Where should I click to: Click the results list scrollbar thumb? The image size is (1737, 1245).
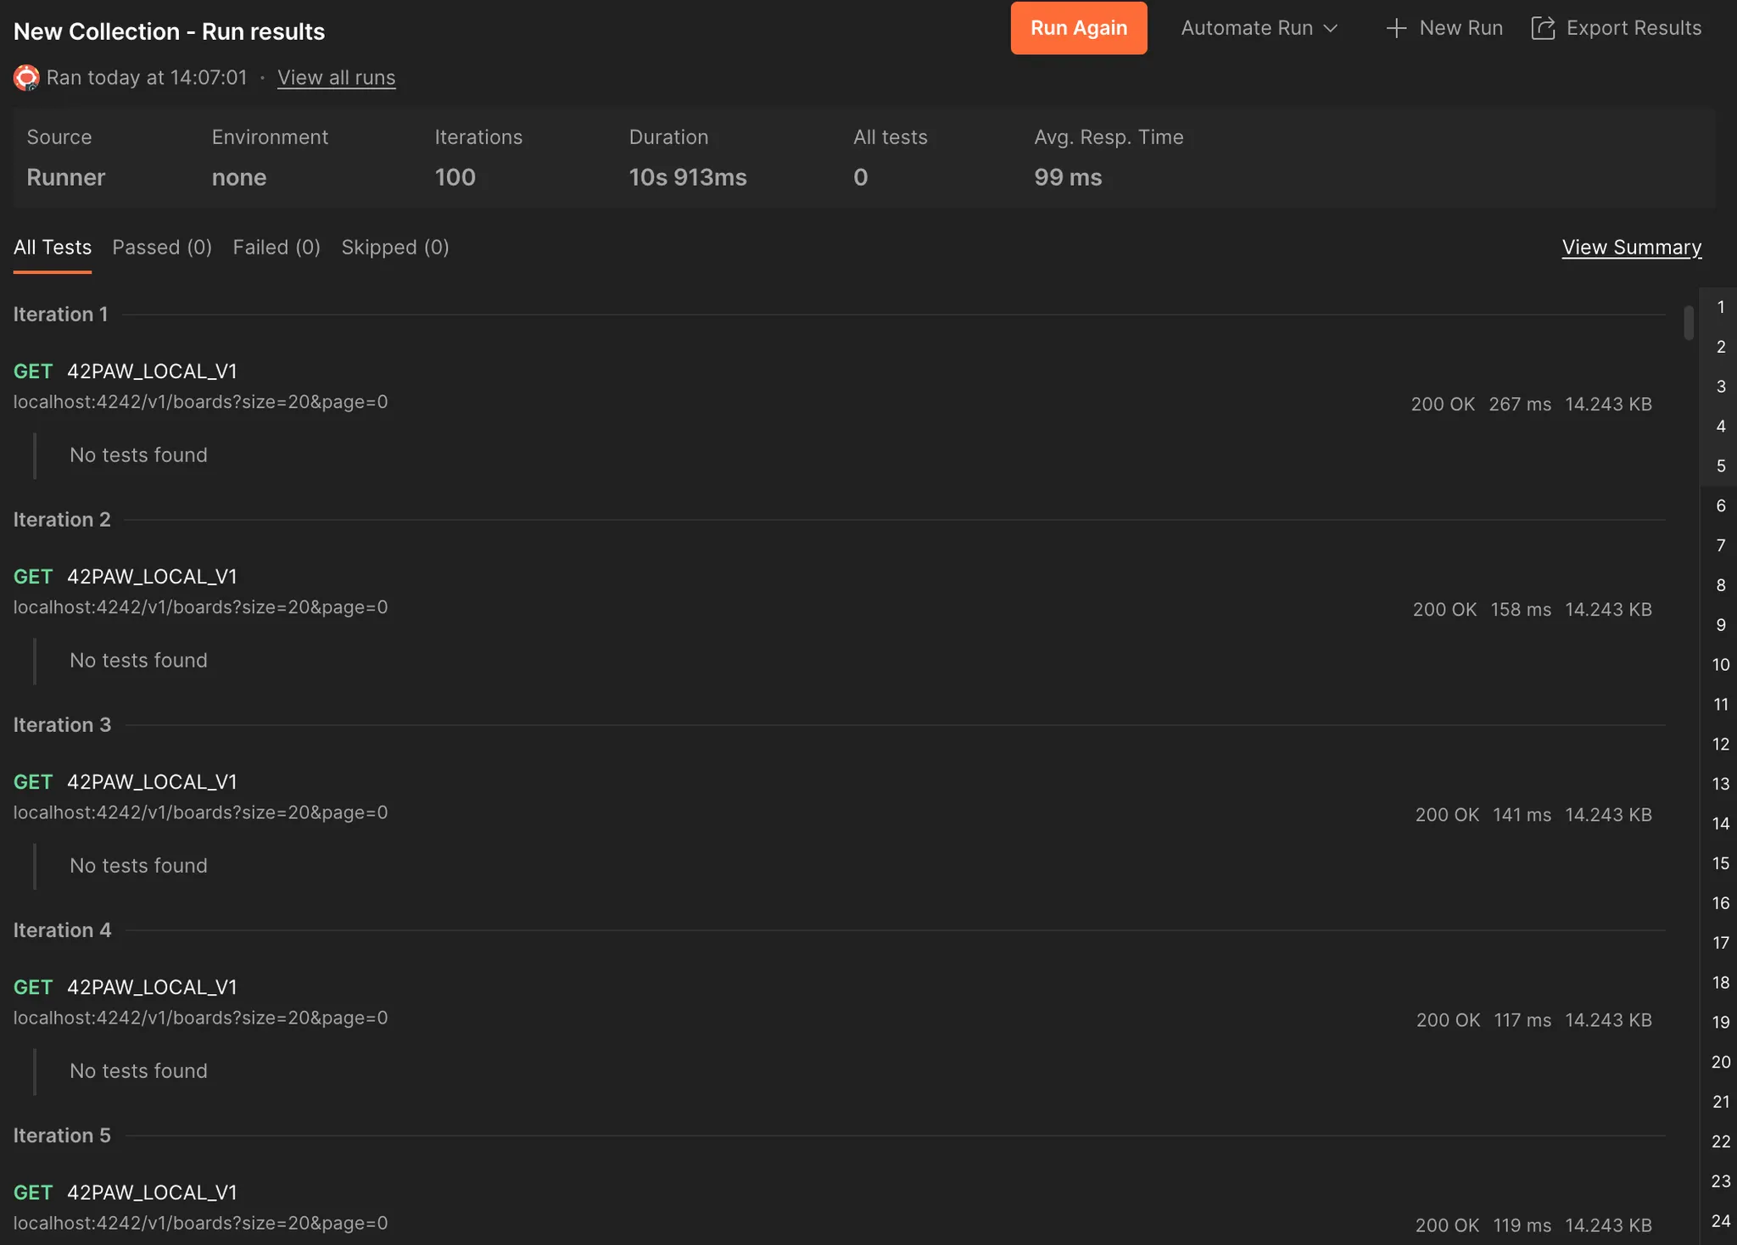pyautogui.click(x=1688, y=322)
